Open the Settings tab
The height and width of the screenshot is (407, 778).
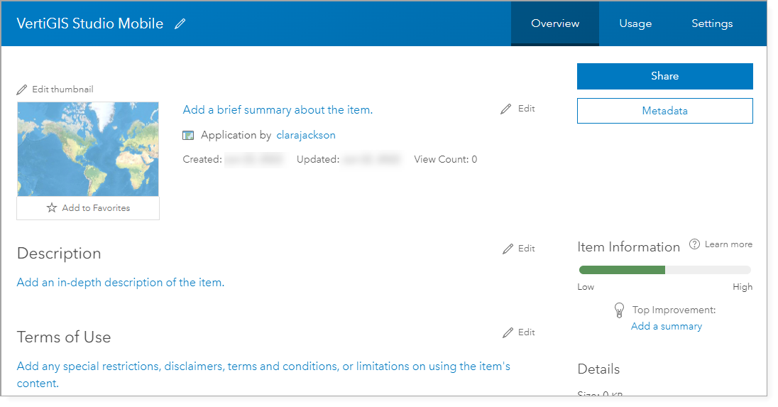(712, 23)
